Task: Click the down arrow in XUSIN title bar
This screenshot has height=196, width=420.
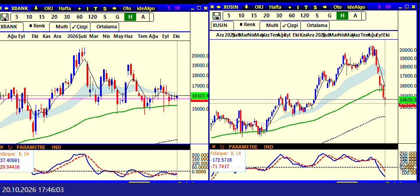Action: tap(247, 7)
